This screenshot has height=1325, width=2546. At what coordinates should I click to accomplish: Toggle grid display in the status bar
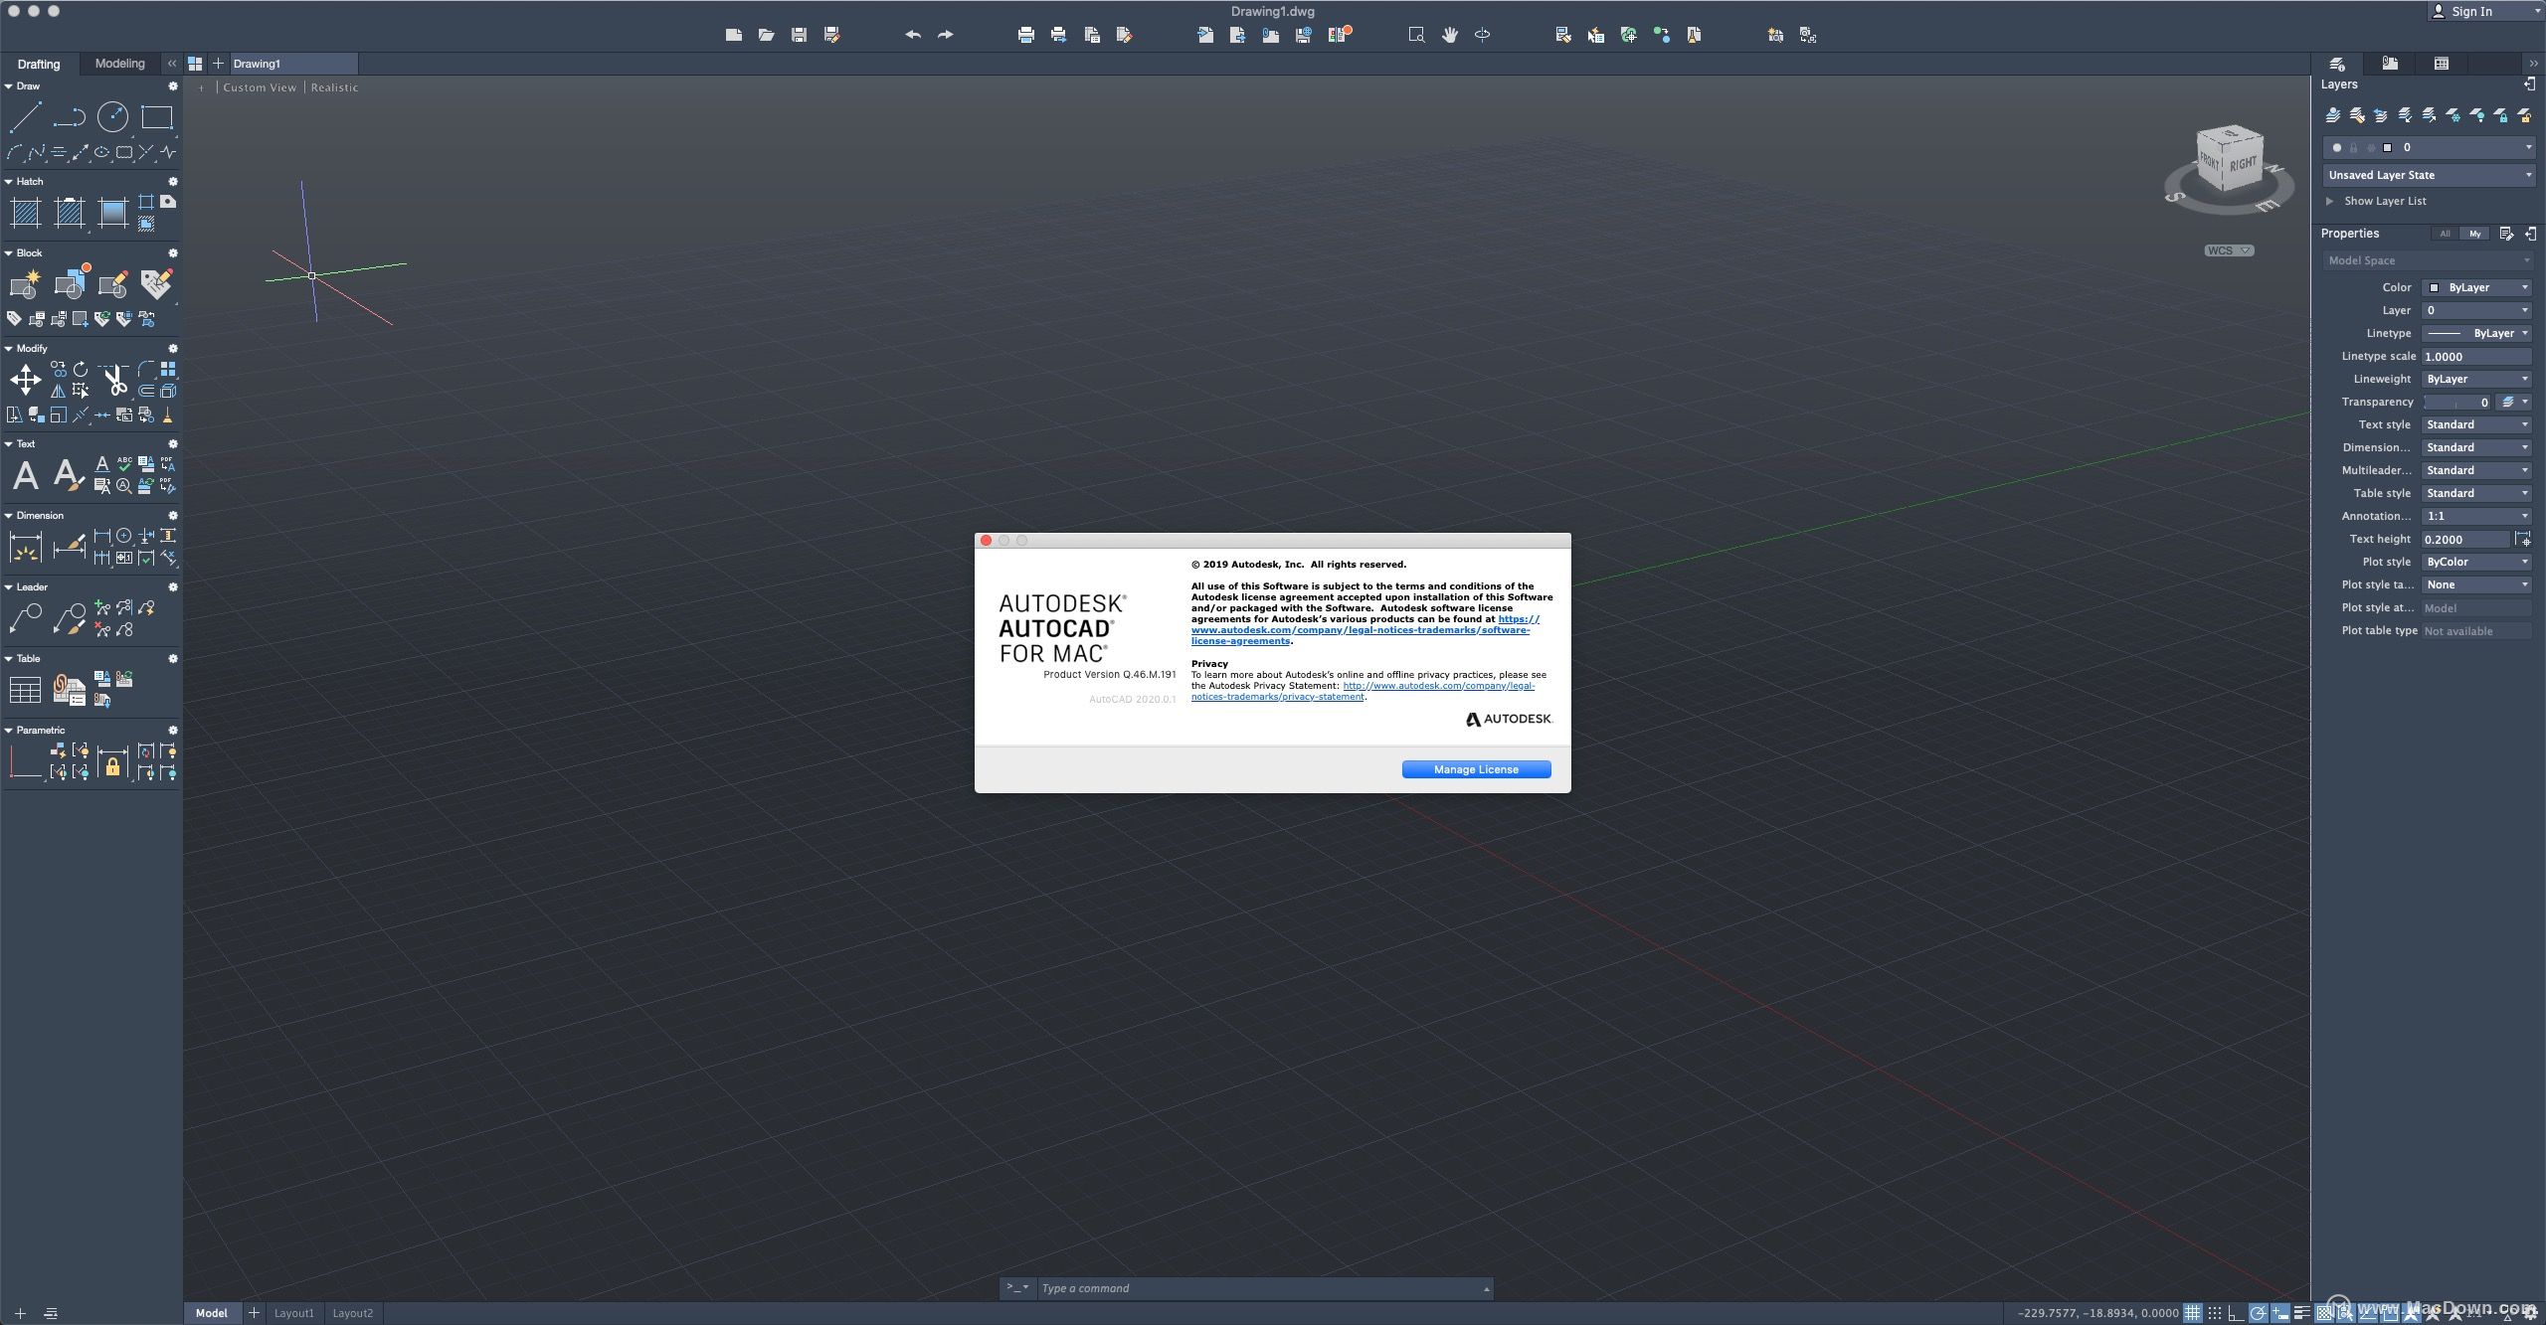click(x=2192, y=1313)
